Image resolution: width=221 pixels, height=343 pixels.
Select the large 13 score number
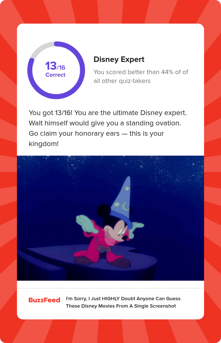pos(51,66)
